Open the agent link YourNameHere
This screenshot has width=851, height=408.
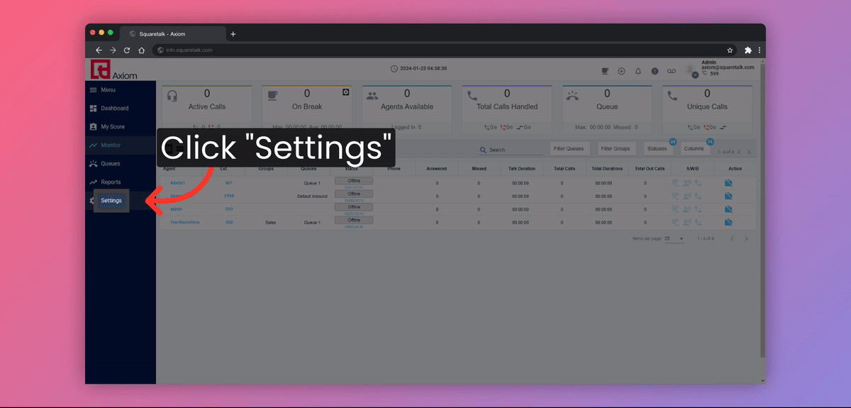[x=184, y=222]
